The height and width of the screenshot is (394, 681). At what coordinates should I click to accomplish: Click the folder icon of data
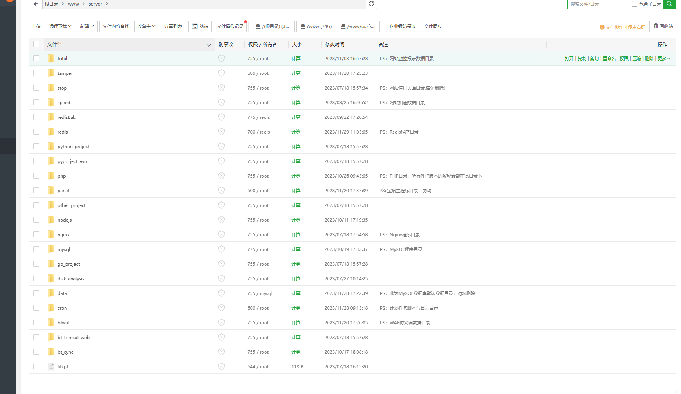tap(51, 293)
